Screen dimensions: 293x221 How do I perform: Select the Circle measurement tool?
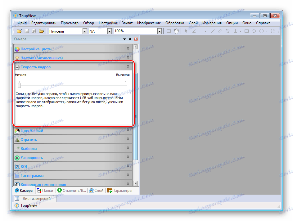pyautogui.click(x=262, y=31)
